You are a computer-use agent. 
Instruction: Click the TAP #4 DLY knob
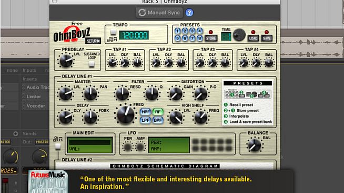point(257,63)
